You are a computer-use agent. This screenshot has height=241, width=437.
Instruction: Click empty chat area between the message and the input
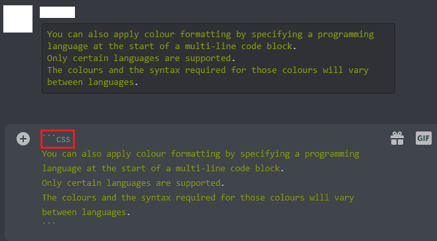(219, 109)
